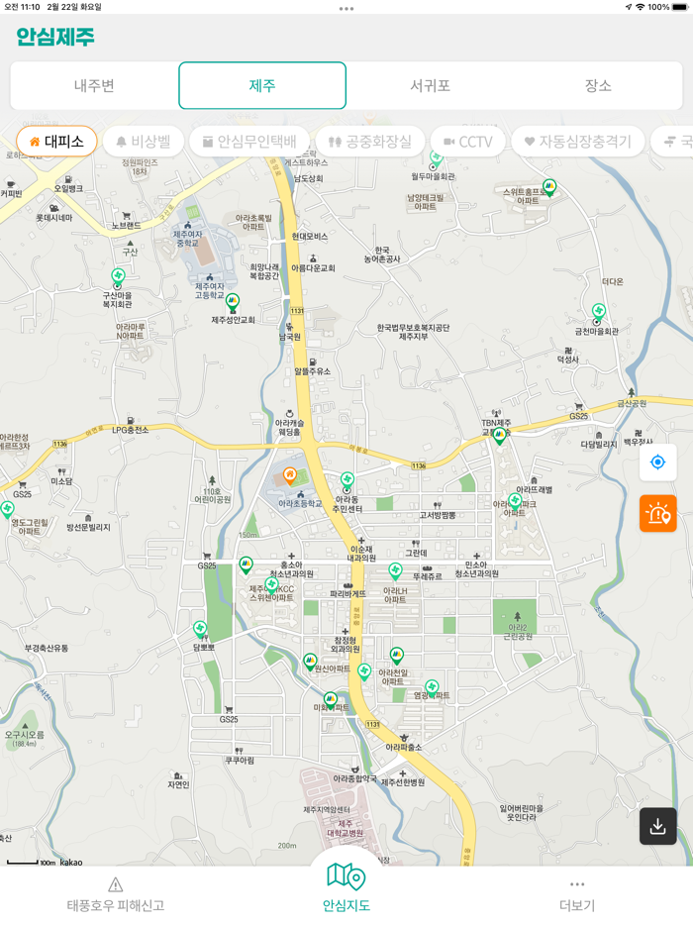Toggle the 대피소 filter chip
This screenshot has height=925, width=693.
pos(56,142)
